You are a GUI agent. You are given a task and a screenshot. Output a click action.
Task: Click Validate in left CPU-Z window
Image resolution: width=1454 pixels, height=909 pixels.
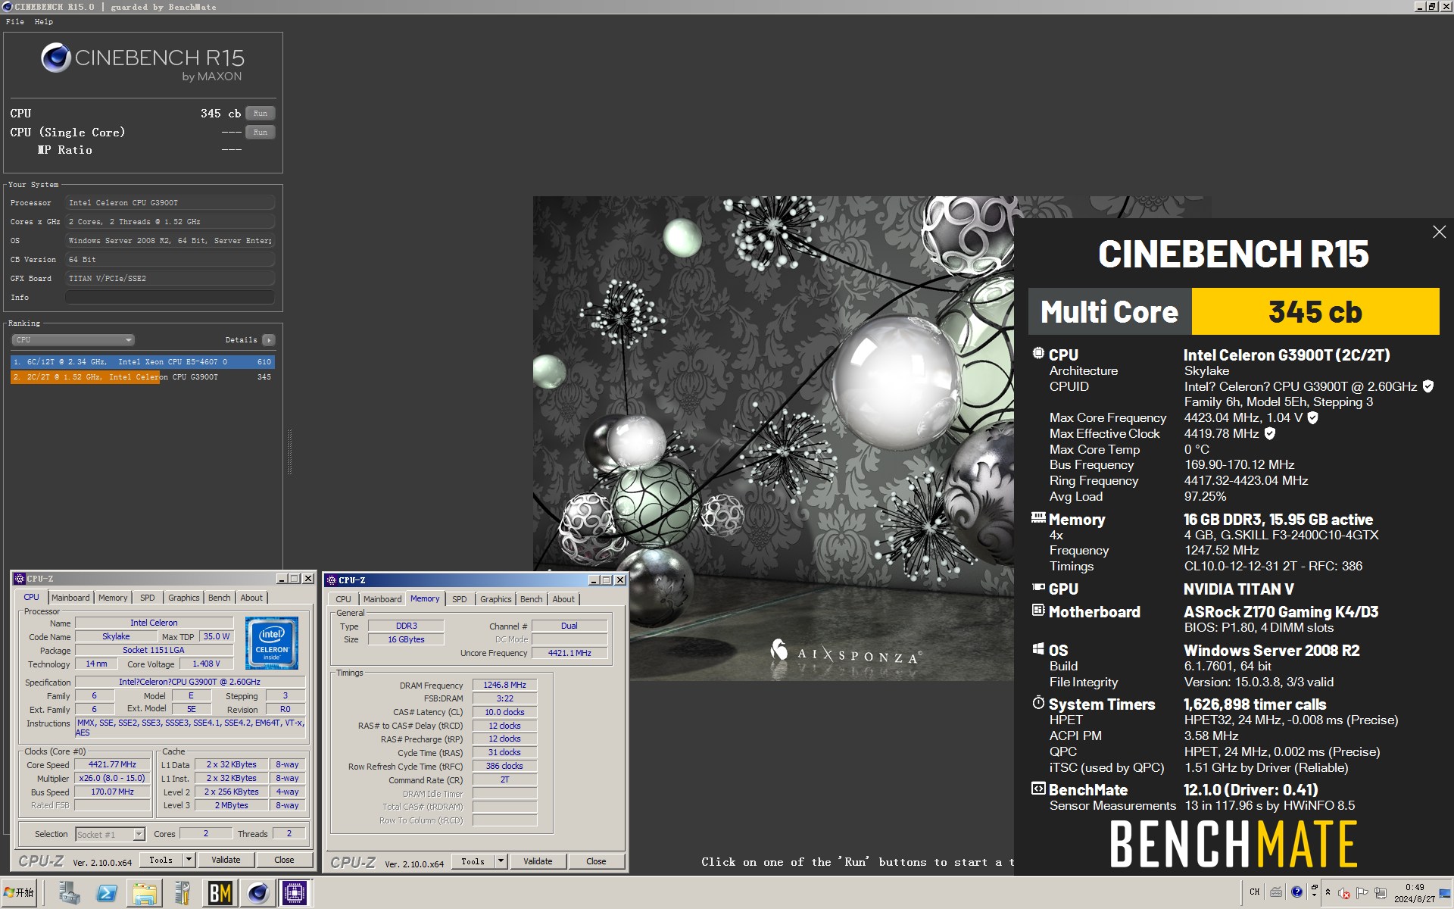[226, 860]
